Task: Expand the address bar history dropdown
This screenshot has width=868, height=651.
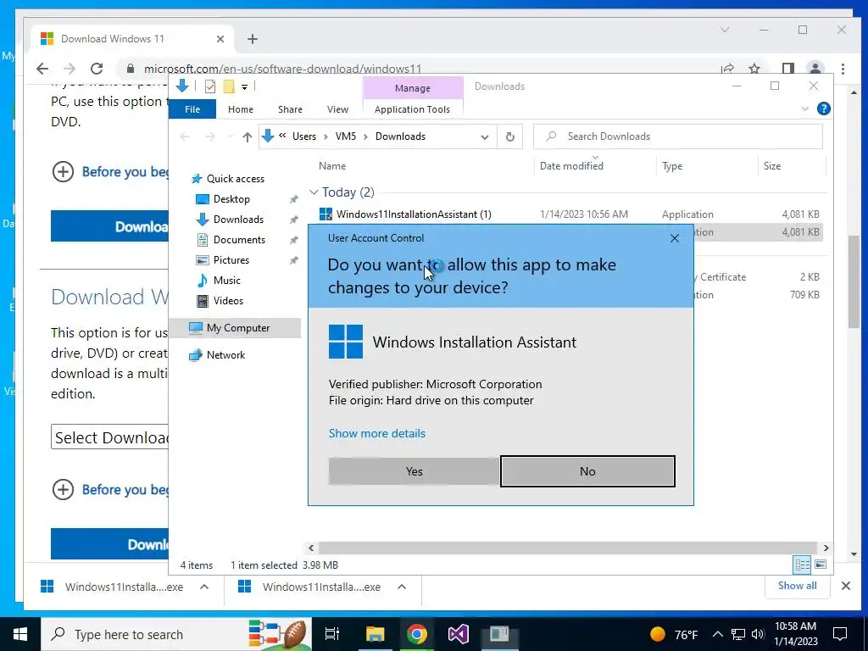Action: [x=484, y=136]
